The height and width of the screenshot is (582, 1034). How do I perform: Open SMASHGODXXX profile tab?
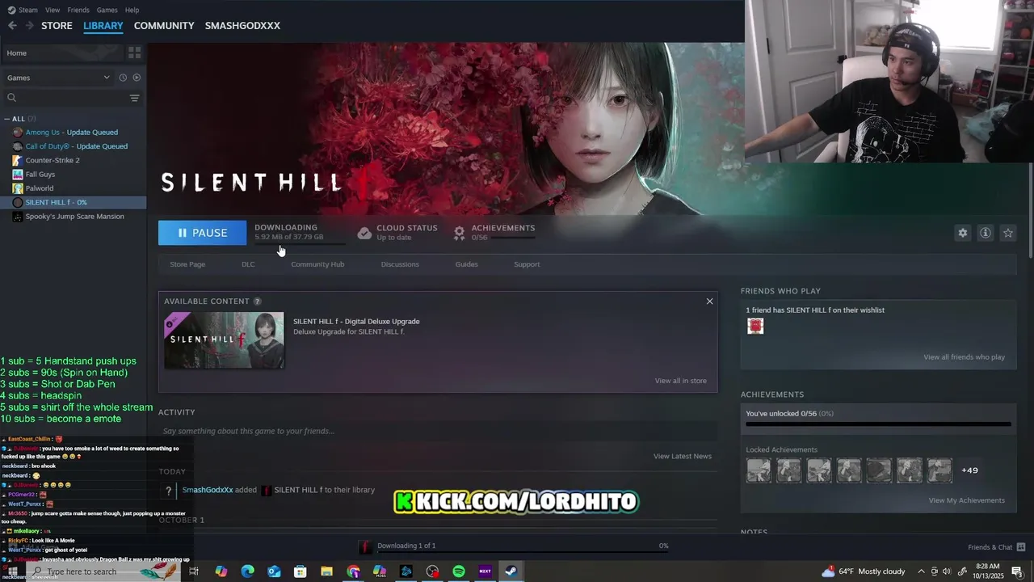[242, 26]
